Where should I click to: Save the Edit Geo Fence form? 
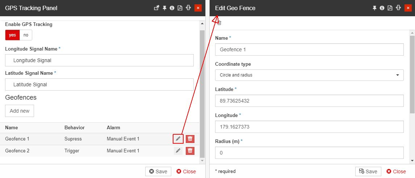pyautogui.click(x=368, y=172)
